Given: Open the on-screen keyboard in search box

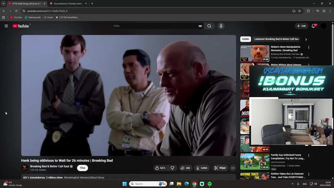Looking at the screenshot, I should (x=200, y=26).
